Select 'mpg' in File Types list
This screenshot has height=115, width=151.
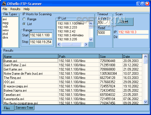tap(6, 23)
